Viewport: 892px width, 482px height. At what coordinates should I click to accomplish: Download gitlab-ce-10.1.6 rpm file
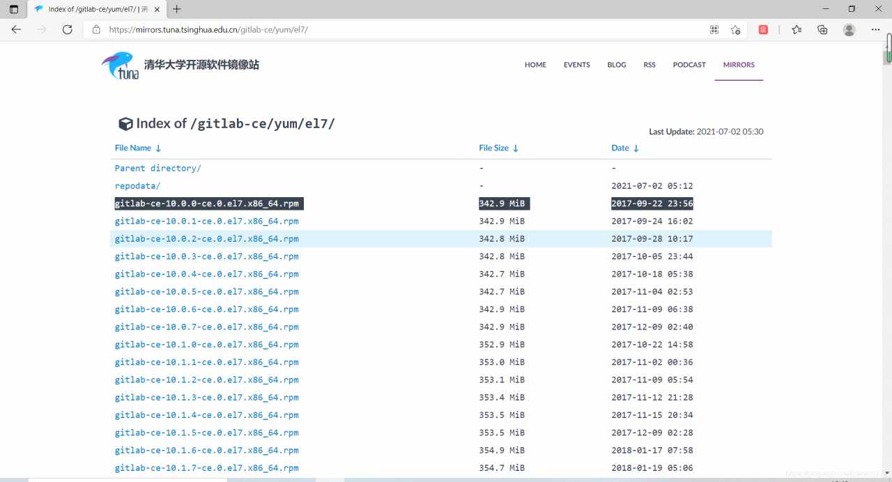coord(207,451)
